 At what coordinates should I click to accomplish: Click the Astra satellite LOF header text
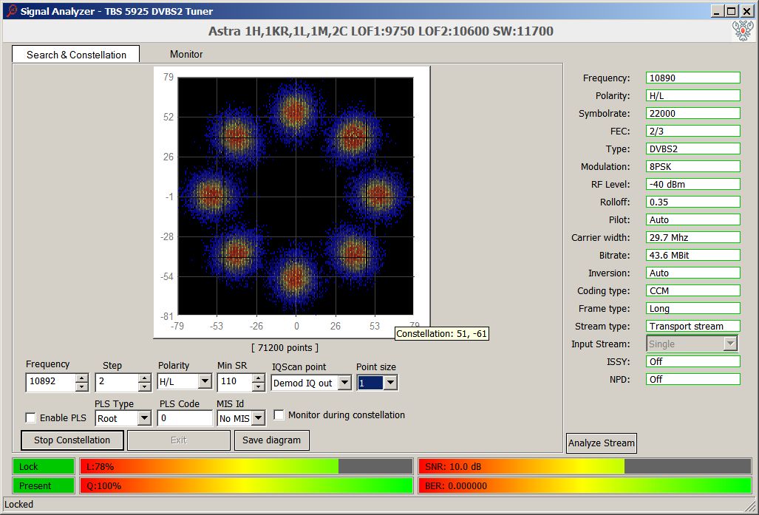tap(381, 31)
